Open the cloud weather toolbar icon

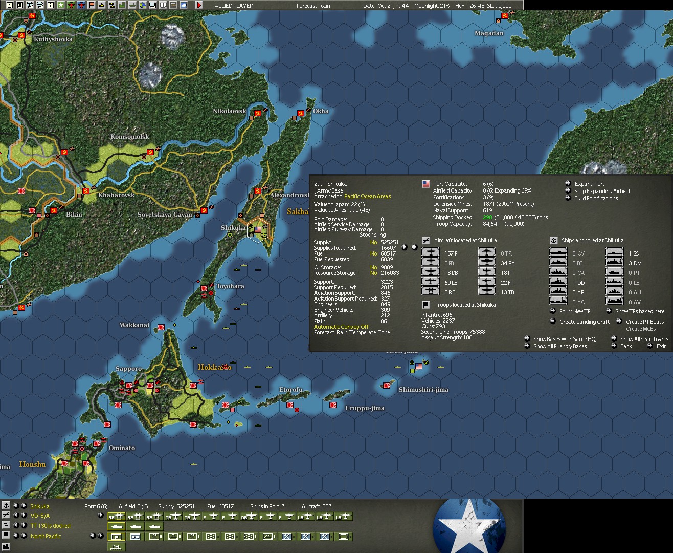(x=183, y=5)
